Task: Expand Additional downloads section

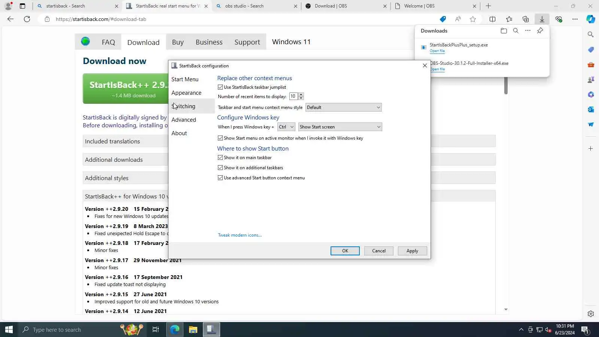Action: [x=289, y=160]
